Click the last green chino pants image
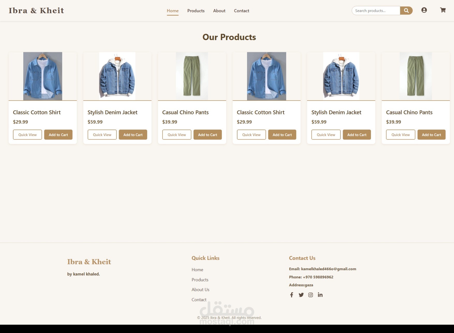 click(x=416, y=76)
